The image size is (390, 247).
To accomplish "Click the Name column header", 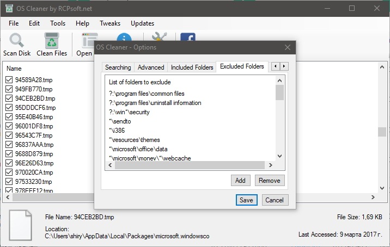I will pyautogui.click(x=14, y=69).
